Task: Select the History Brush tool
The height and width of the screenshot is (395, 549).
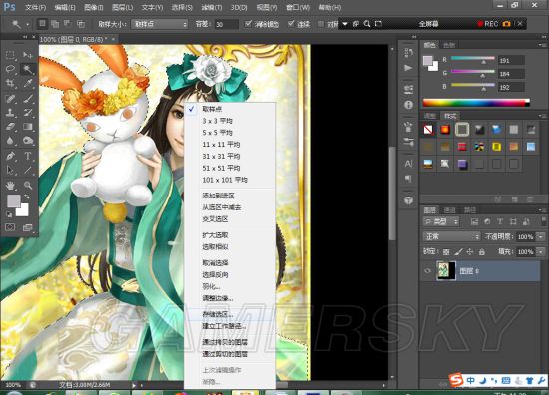Action: [x=28, y=113]
